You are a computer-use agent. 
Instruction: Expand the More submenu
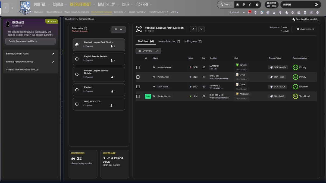pyautogui.click(x=174, y=12)
